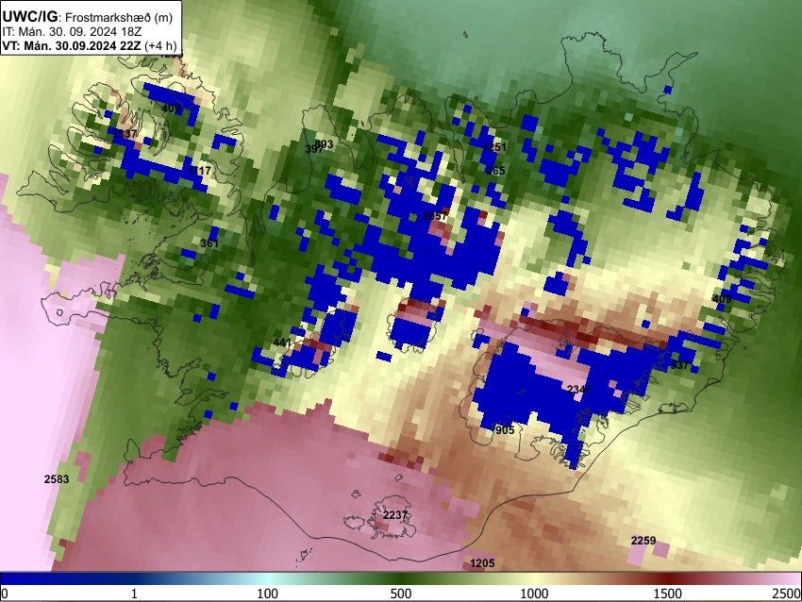Image resolution: width=802 pixels, height=602 pixels.
Task: Click the 893 value label
Action: point(324,144)
